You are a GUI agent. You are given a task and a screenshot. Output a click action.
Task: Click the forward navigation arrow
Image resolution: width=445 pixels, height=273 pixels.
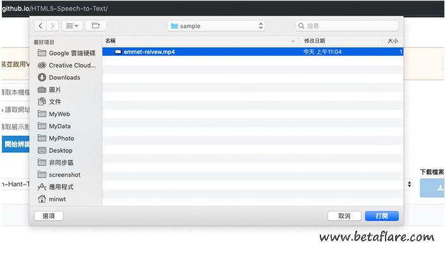52,26
